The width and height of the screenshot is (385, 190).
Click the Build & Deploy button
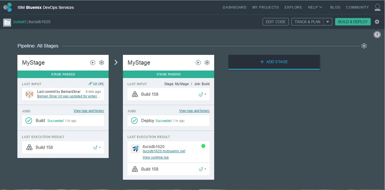coord(353,22)
